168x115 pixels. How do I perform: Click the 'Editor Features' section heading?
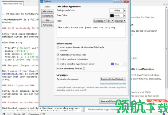[64, 43]
